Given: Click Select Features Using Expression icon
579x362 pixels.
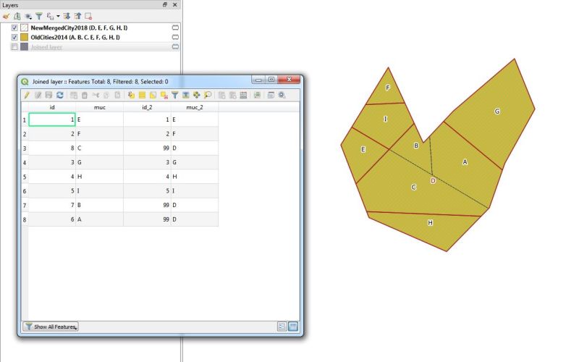Looking at the screenshot, I should point(131,96).
